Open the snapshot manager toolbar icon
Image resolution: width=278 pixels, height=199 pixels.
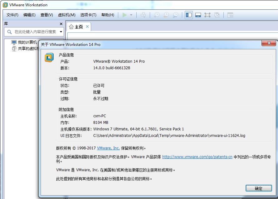pos(176,15)
